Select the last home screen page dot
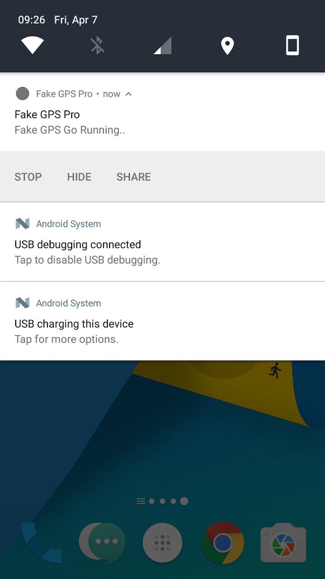 184,501
